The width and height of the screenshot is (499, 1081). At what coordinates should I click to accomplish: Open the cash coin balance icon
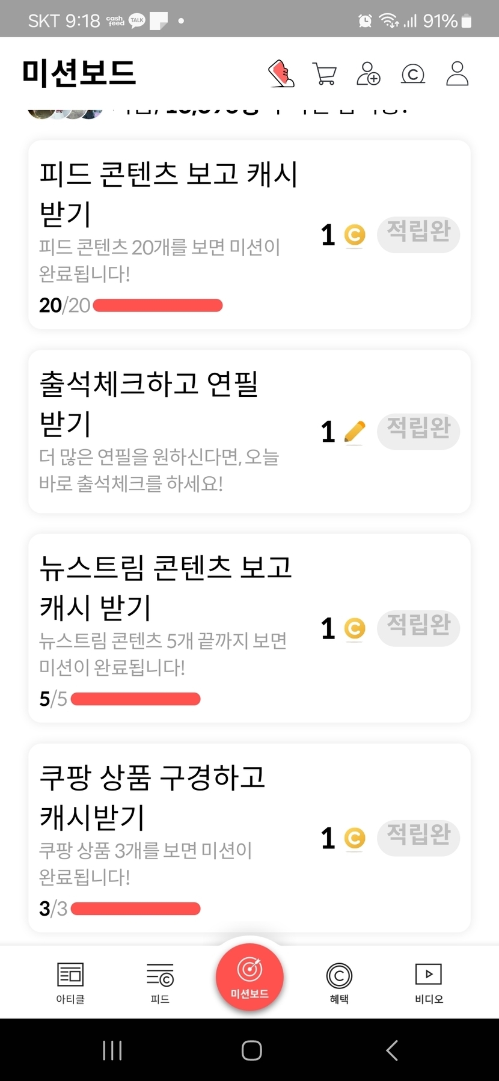click(x=412, y=74)
